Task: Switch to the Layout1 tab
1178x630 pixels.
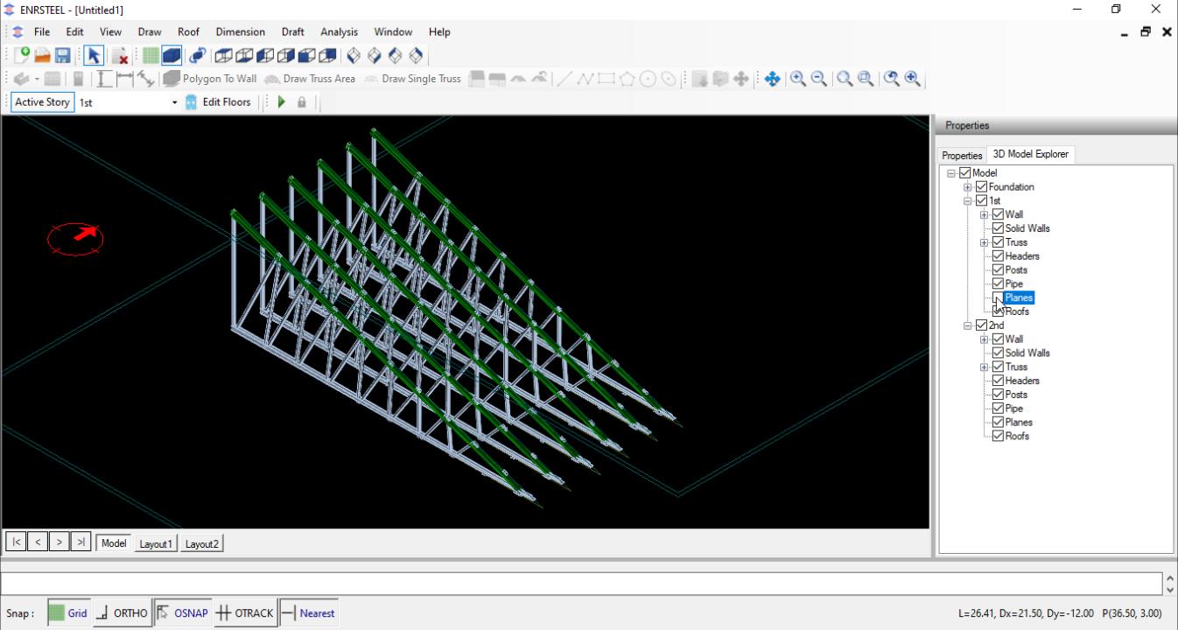Action: tap(156, 543)
